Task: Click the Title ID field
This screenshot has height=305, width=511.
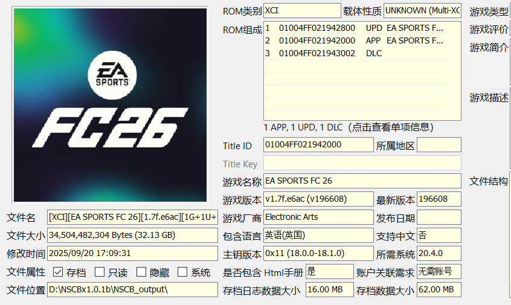Action: [x=318, y=145]
